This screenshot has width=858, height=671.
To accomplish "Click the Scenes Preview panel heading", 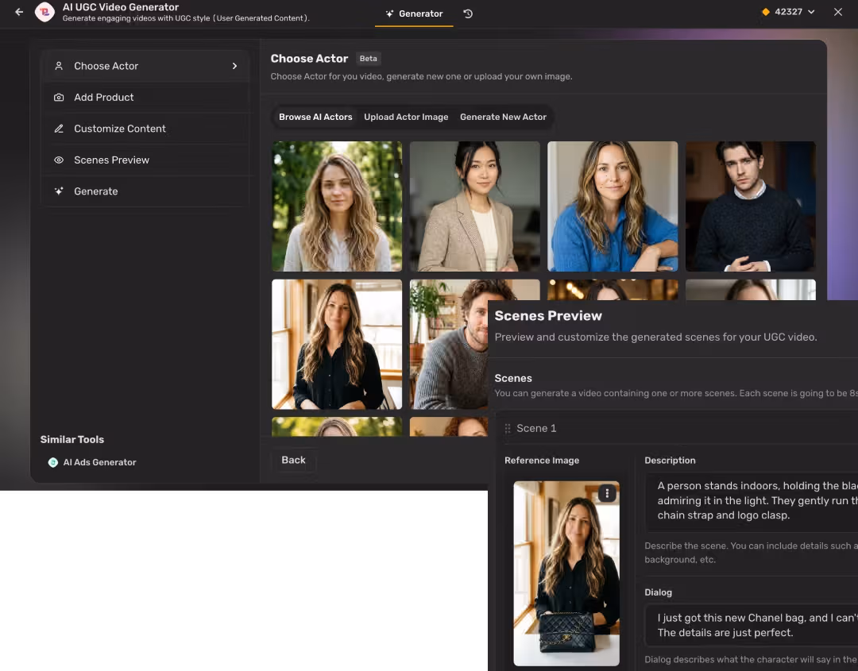I will [547, 315].
